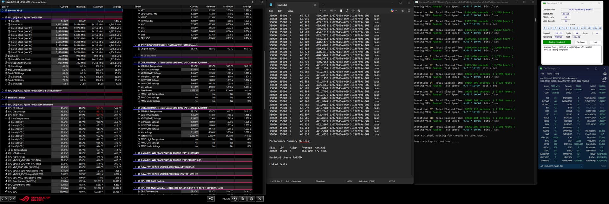Close the results.txt tab
609x204 pixels.
tap(315, 5)
